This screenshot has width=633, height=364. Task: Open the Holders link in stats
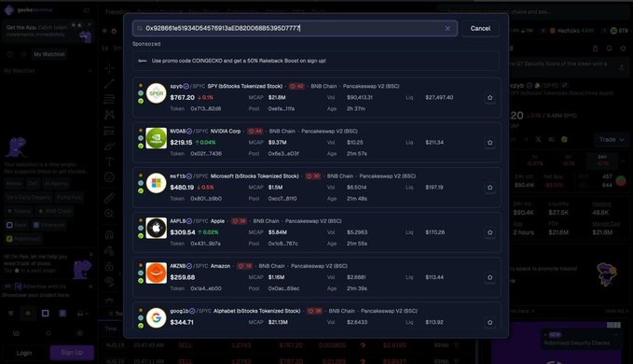[x=601, y=204]
